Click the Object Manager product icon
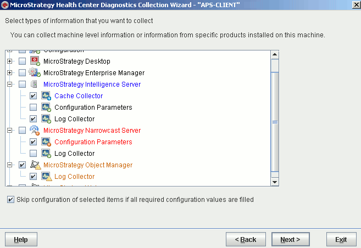The height and width of the screenshot is (248, 361). tap(35, 165)
